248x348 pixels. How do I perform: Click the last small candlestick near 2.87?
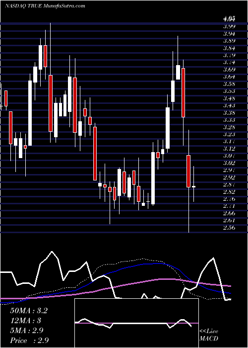click(193, 186)
